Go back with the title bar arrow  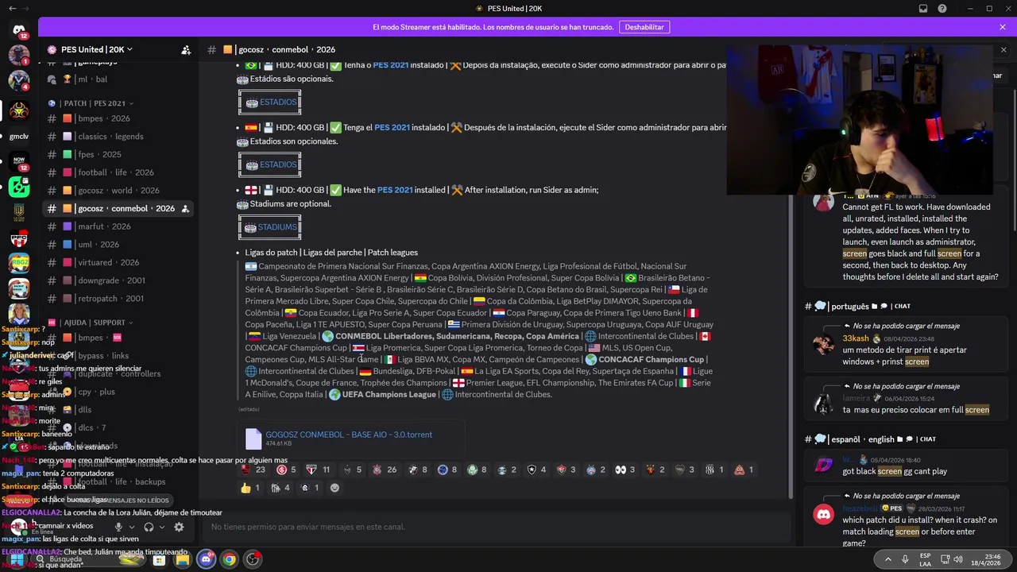[x=11, y=9]
